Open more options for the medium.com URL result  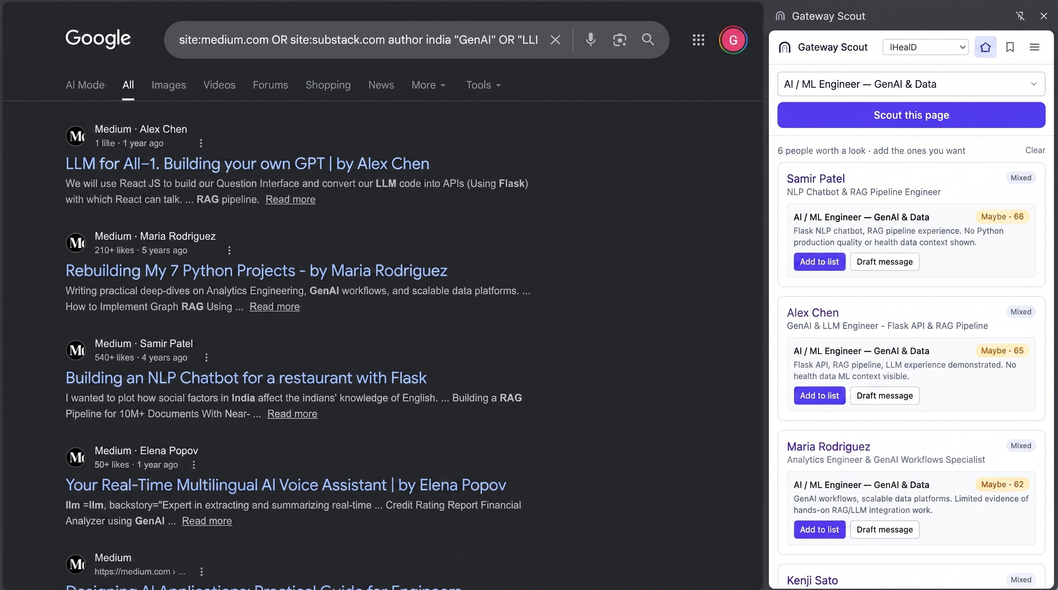click(201, 572)
